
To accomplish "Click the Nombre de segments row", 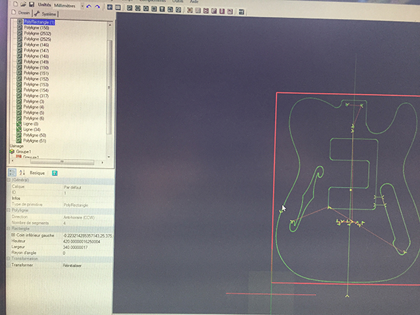I will (60, 223).
